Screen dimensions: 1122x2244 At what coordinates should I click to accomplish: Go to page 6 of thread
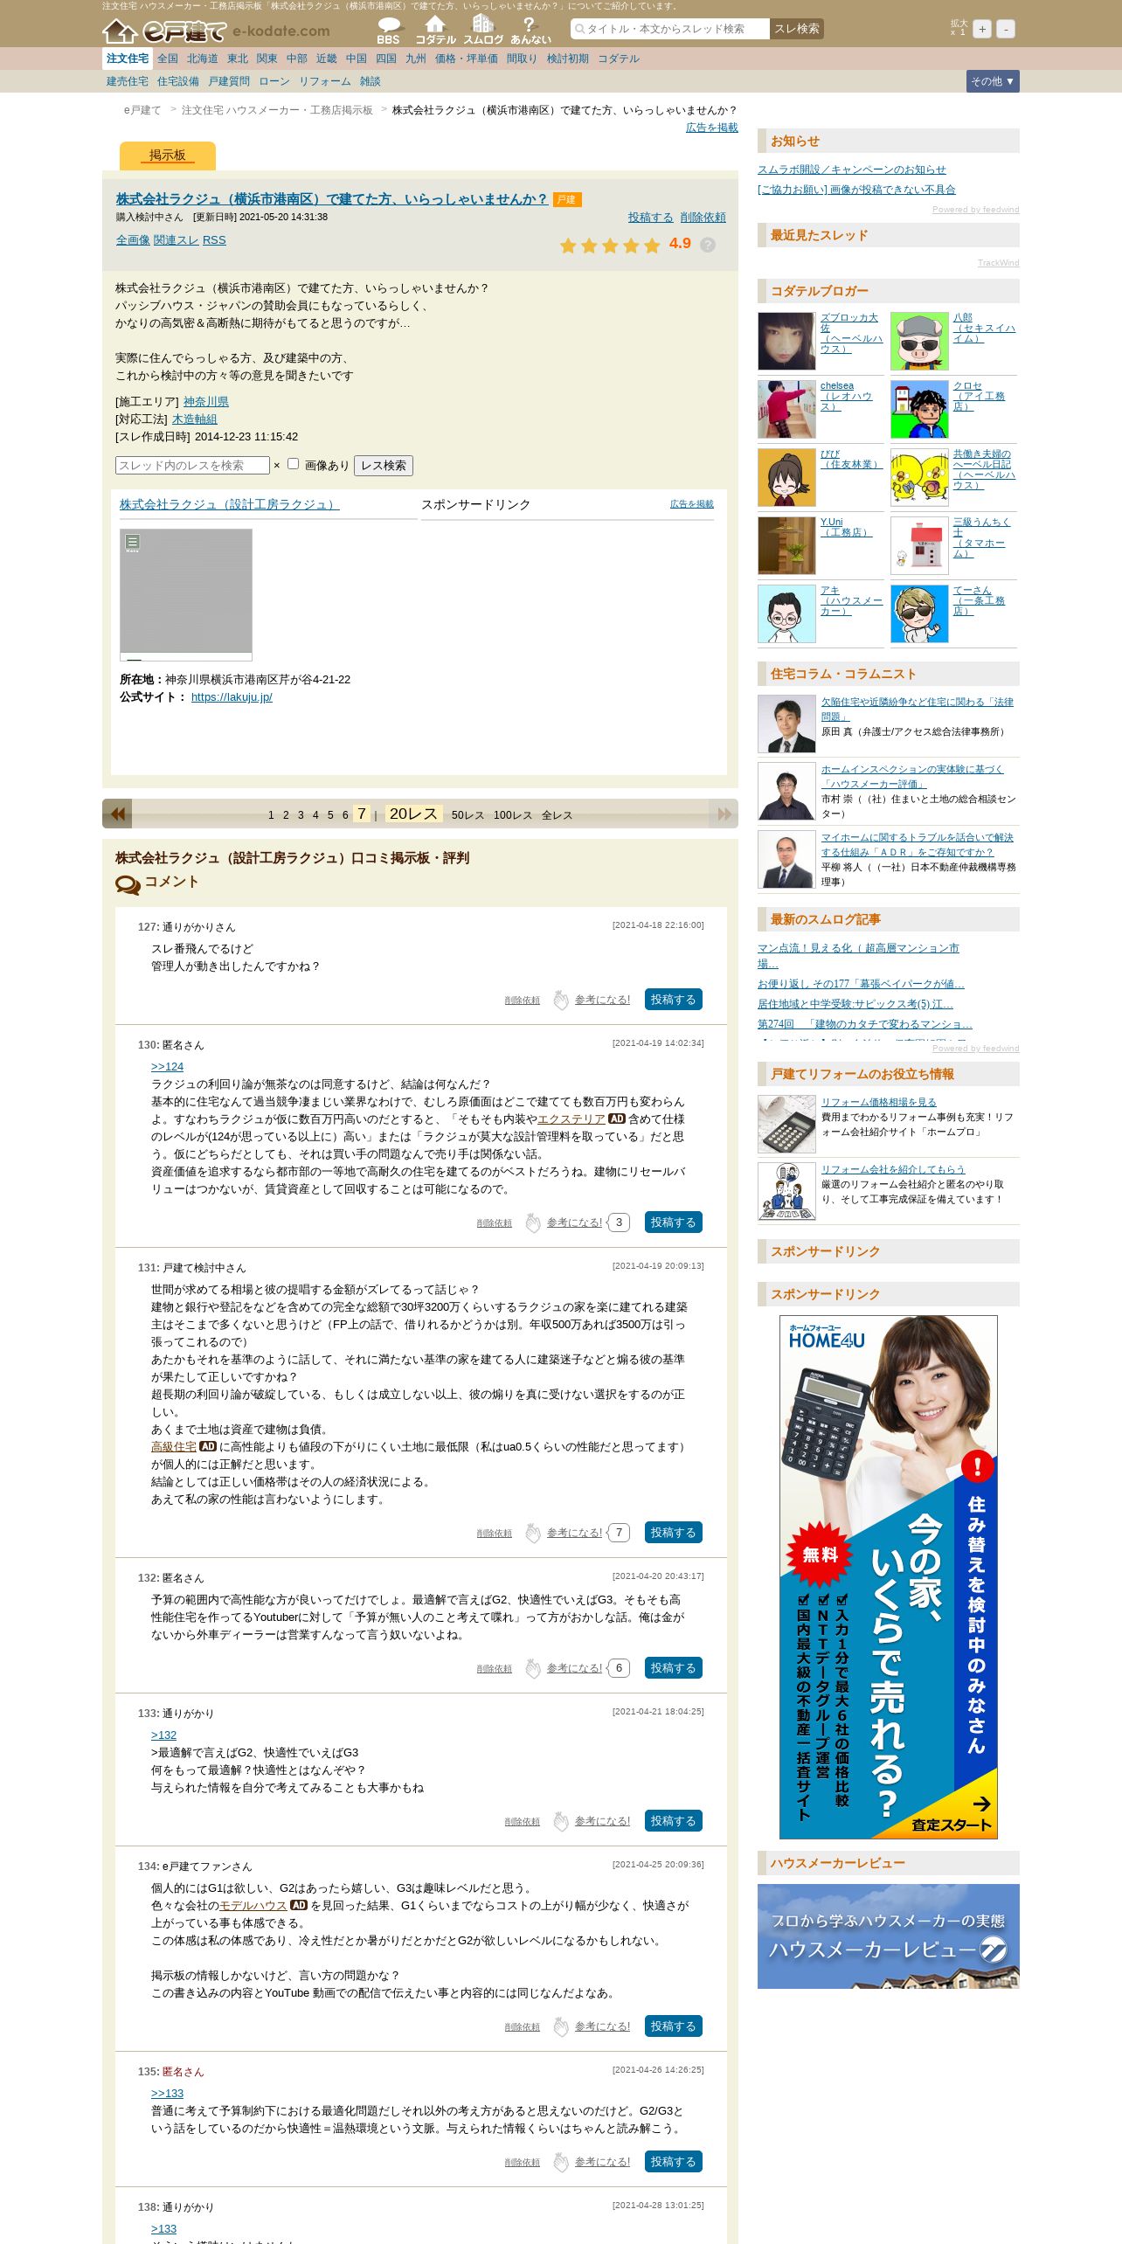click(345, 815)
